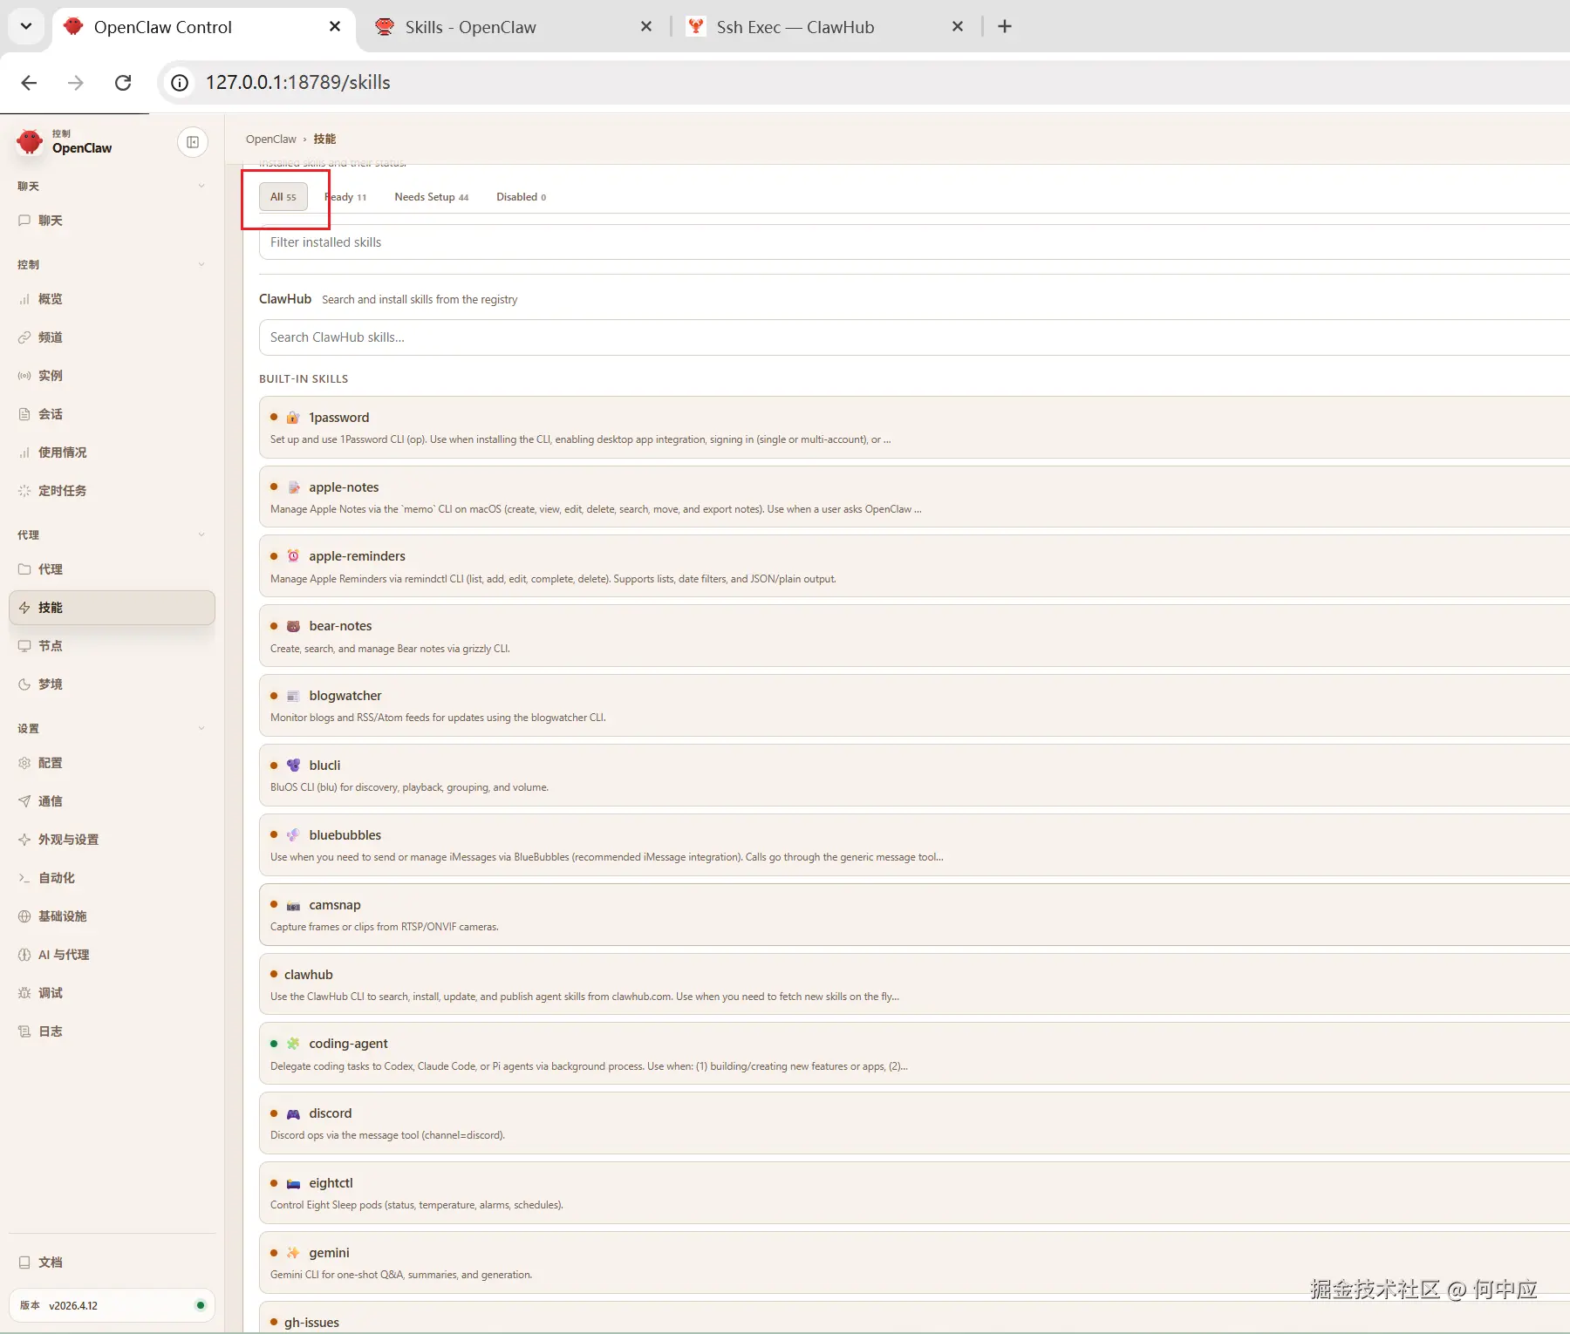Screen dimensions: 1570x1334
Task: Open 实例 instances icon
Action: (24, 376)
